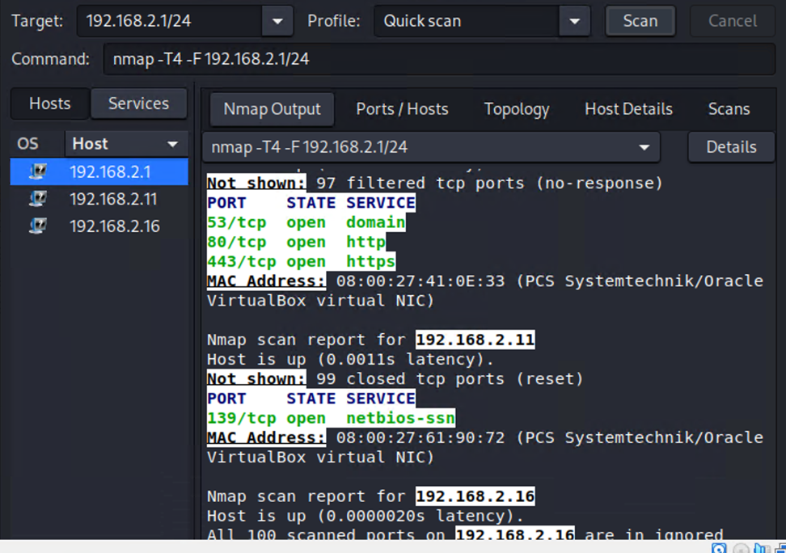Click the OS icon beside host 192.168.2.1
Viewport: 786px width, 553px height.
point(37,172)
